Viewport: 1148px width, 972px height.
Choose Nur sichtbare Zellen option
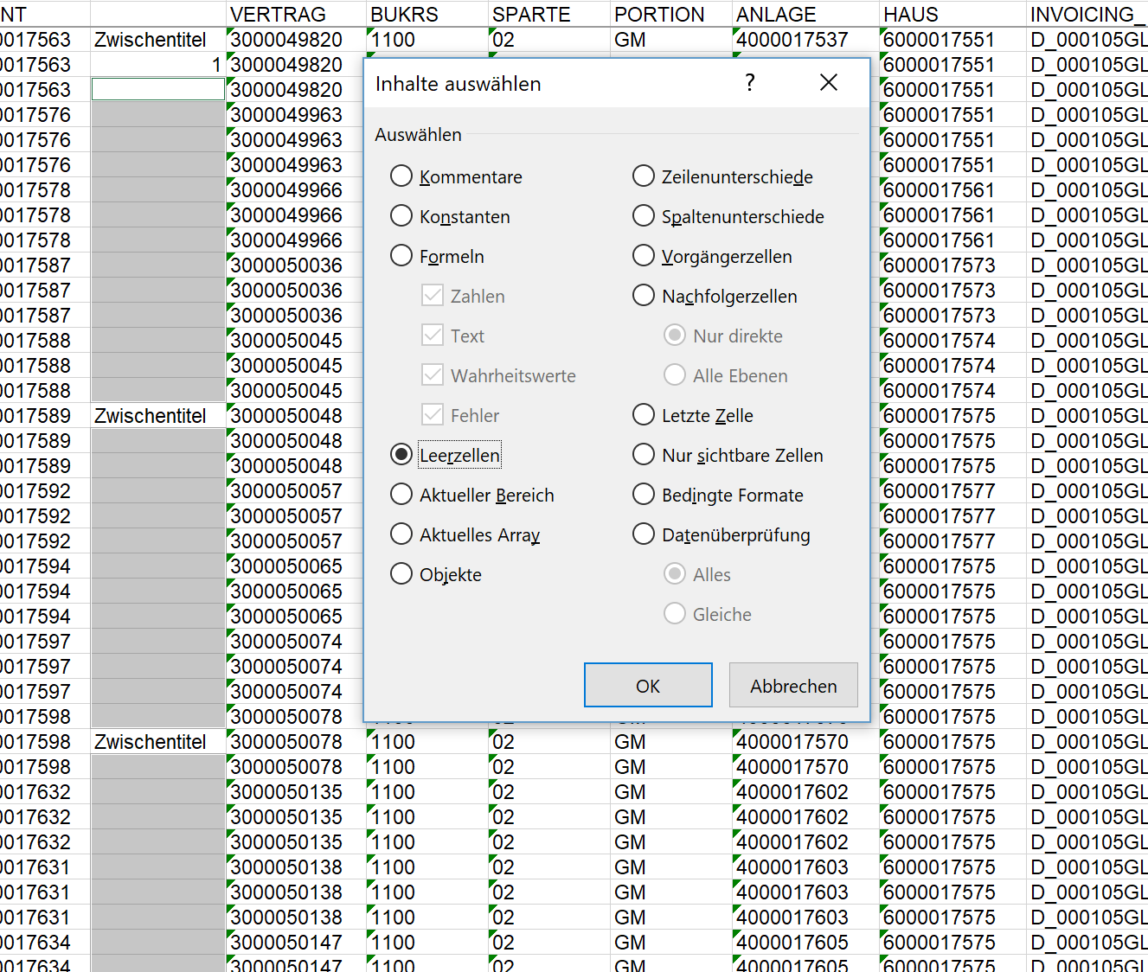coord(644,455)
